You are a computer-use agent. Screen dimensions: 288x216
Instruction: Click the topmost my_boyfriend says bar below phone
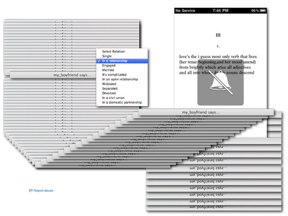point(206,112)
